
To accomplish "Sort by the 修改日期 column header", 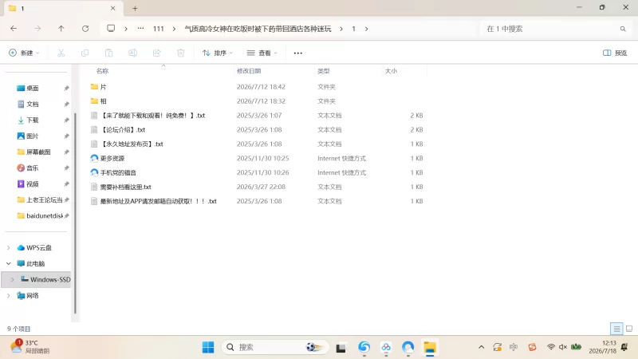I will [x=249, y=71].
